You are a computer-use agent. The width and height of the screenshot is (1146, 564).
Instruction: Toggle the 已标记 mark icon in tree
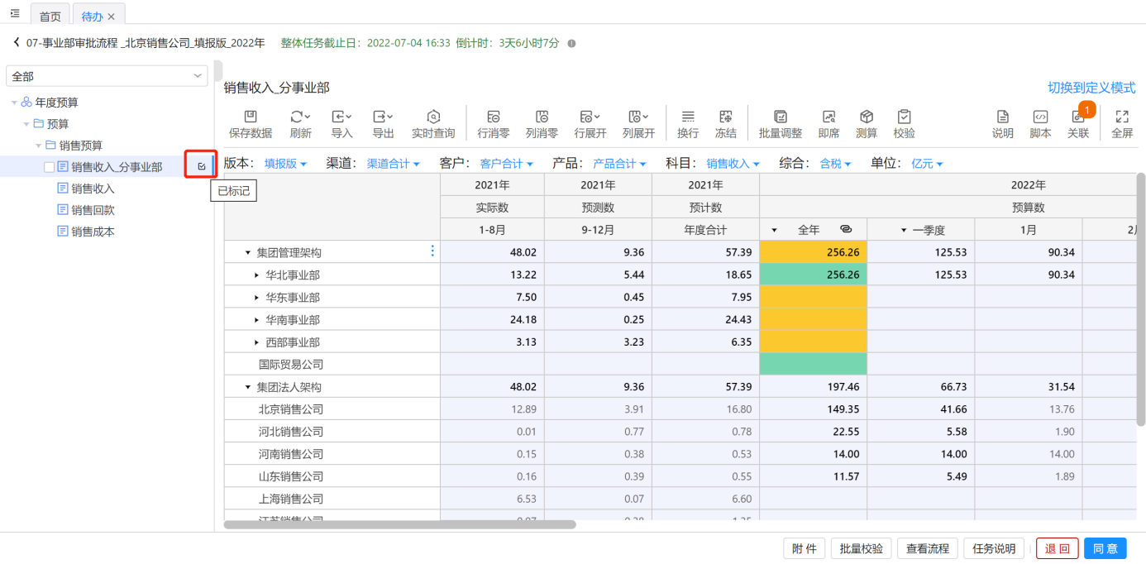click(201, 166)
